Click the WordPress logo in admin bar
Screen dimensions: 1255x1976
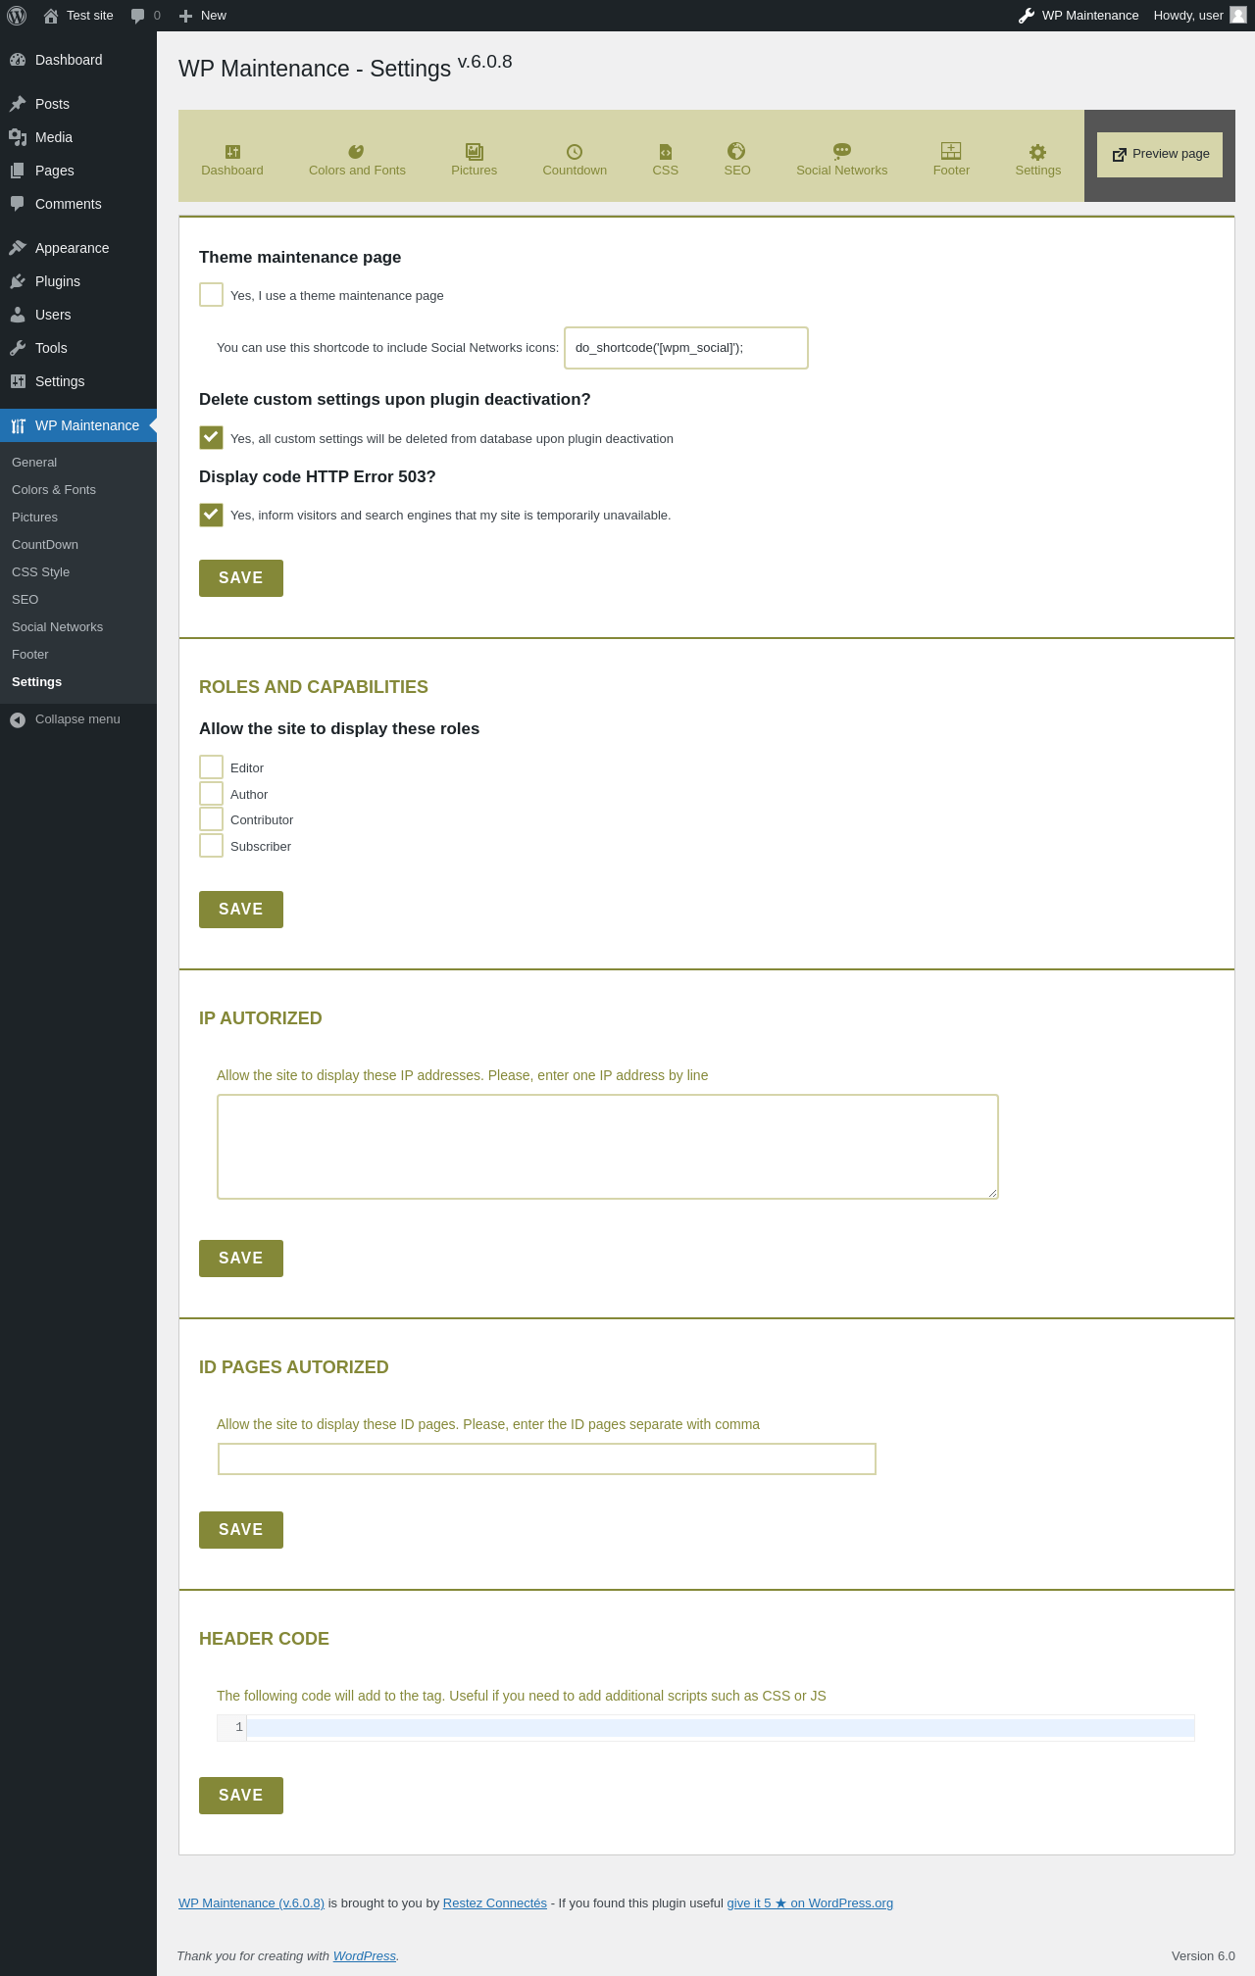point(17,16)
